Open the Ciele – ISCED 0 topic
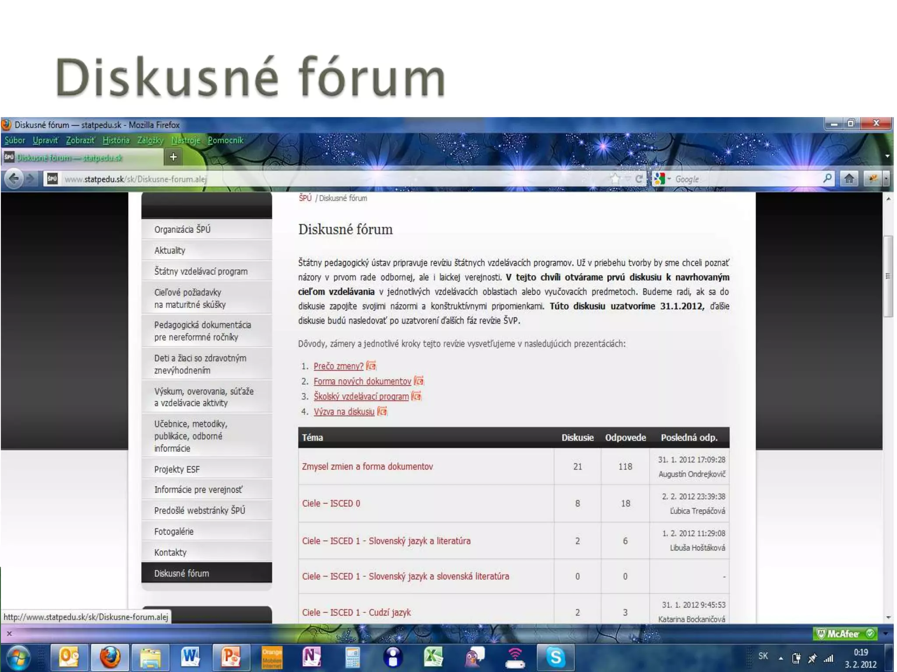 click(331, 504)
